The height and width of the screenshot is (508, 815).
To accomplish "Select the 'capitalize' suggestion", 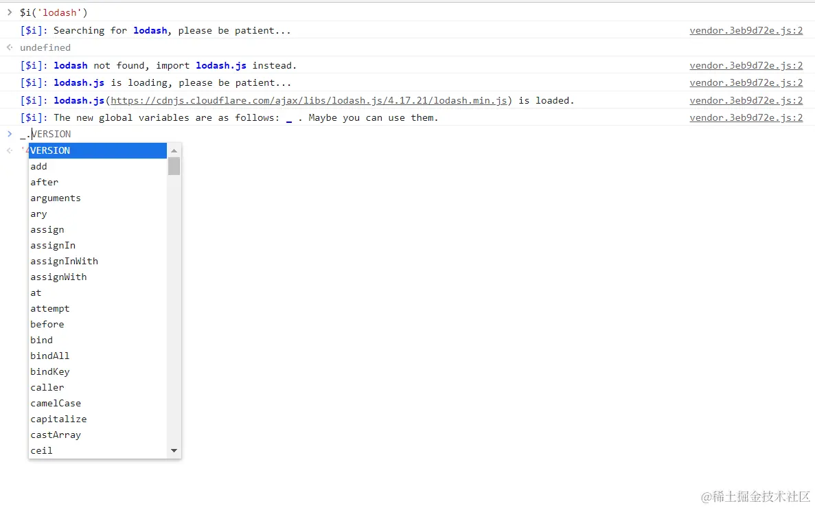I will (97, 419).
